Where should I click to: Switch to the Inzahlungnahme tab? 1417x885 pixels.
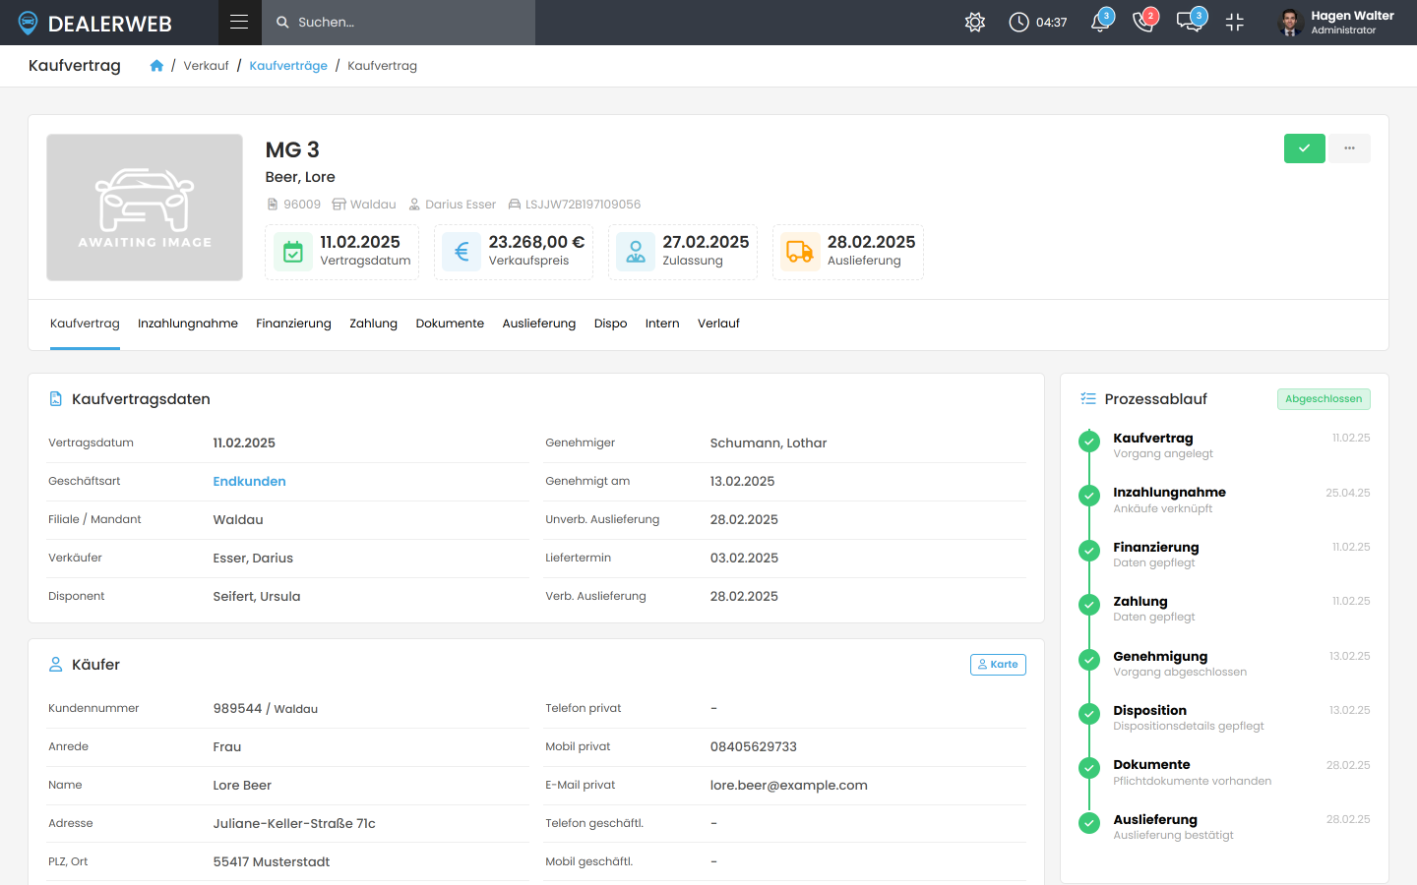point(188,324)
